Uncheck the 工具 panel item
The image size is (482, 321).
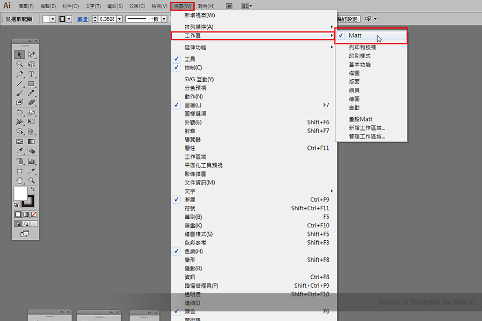(190, 59)
